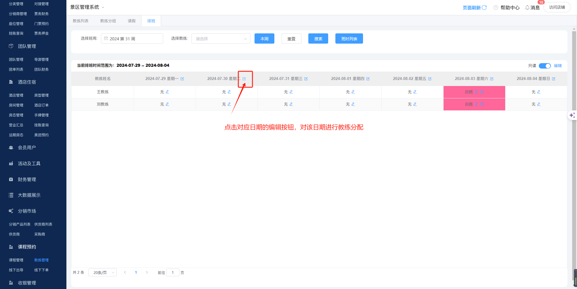
Task: Click pencil icon for 王教练 on 2024-07-29
Action: point(167,92)
